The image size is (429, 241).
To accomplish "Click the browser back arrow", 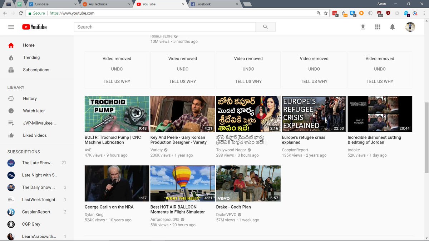I will coord(5,13).
